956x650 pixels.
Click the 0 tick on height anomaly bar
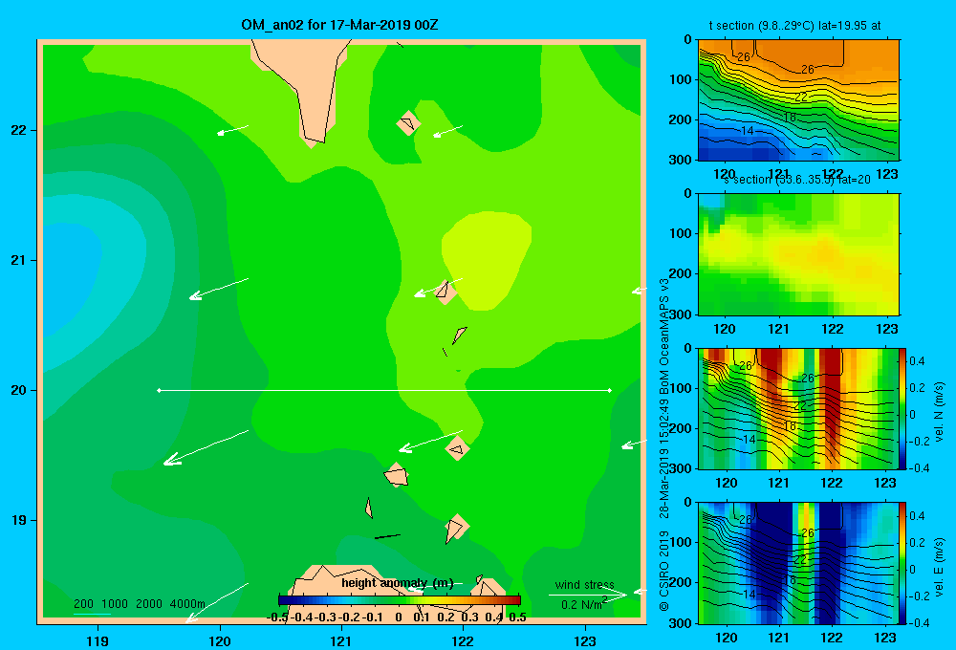tap(398, 617)
